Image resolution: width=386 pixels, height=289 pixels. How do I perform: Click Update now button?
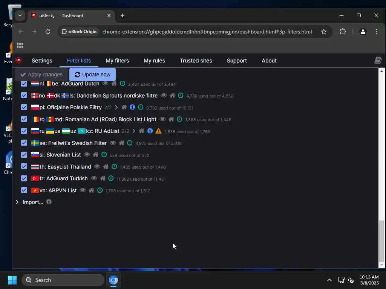(92, 75)
